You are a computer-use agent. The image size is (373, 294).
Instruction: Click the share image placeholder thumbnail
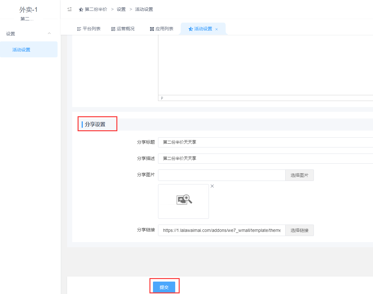tap(183, 201)
